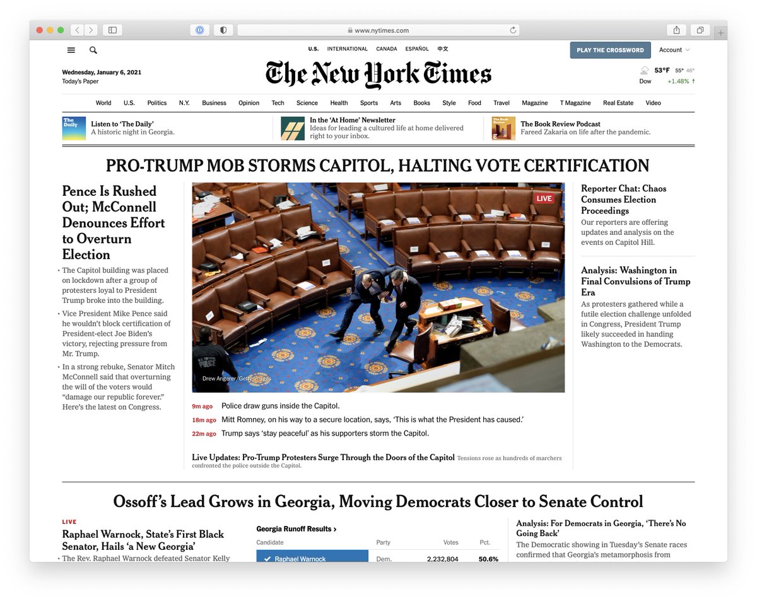Open Live Updates: Pro-Trump Protesters Surge link
Image resolution: width=757 pixels, height=601 pixels.
324,458
